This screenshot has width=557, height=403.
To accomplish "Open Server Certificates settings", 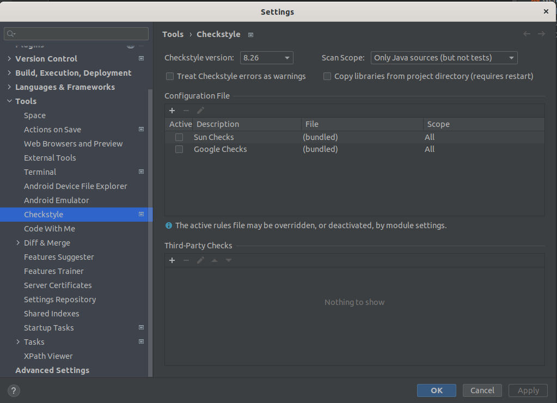I will point(58,285).
